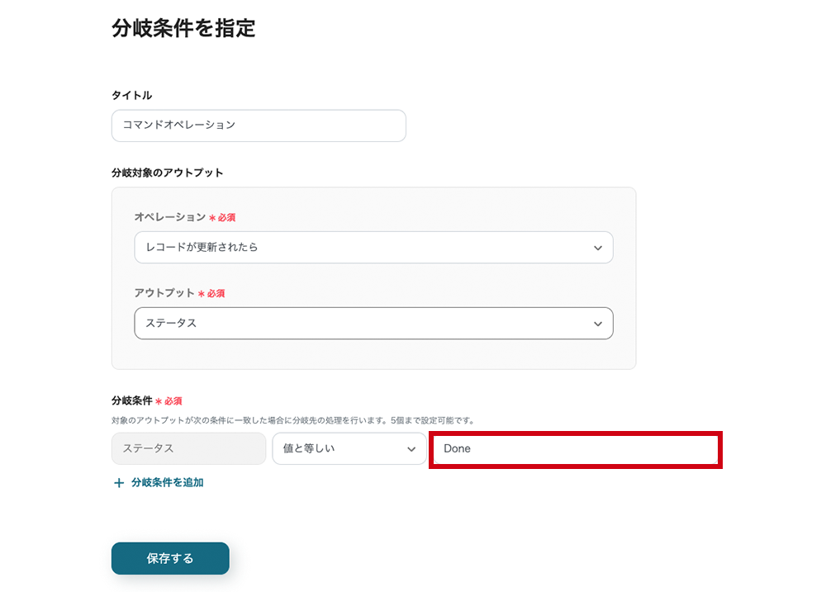
Task: Focus the タイトル field containing コマンドオペレーション
Action: pyautogui.click(x=259, y=126)
